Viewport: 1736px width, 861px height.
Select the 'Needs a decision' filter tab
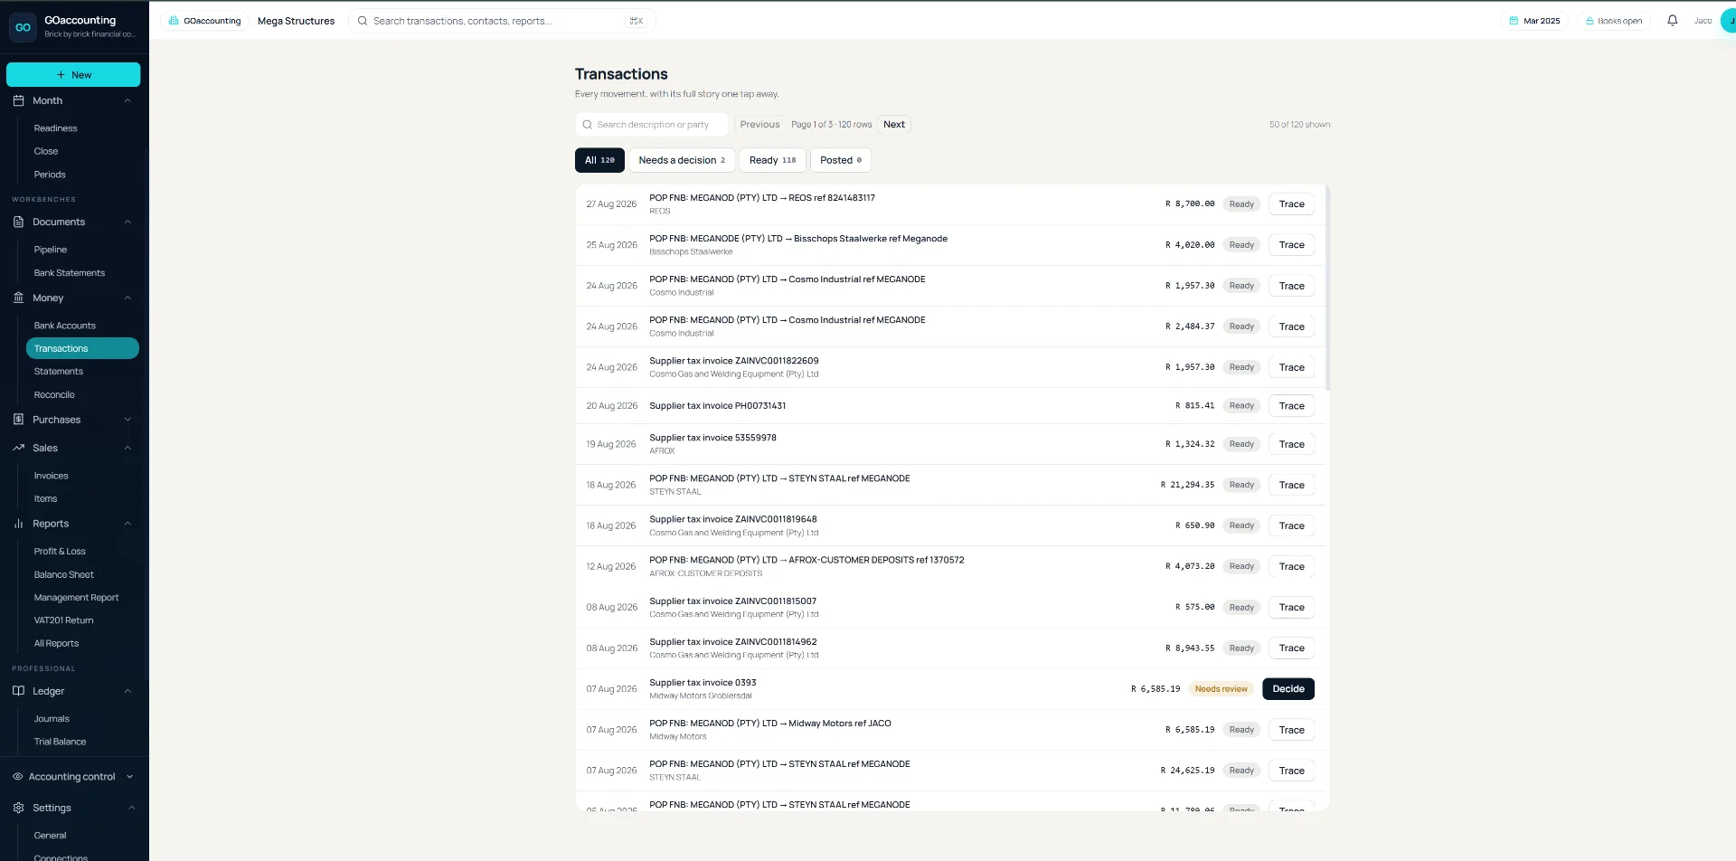pos(682,160)
